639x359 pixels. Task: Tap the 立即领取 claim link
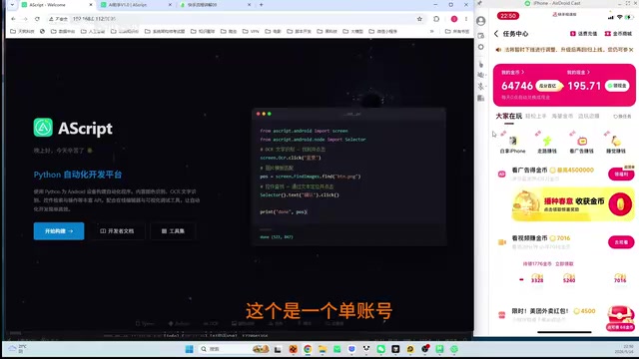pos(564,263)
